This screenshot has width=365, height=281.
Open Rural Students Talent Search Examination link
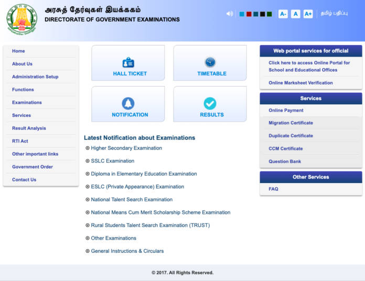click(x=151, y=225)
